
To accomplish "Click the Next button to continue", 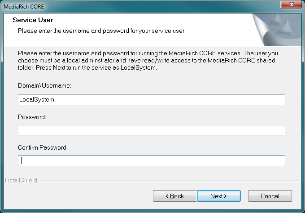I will (219, 196).
